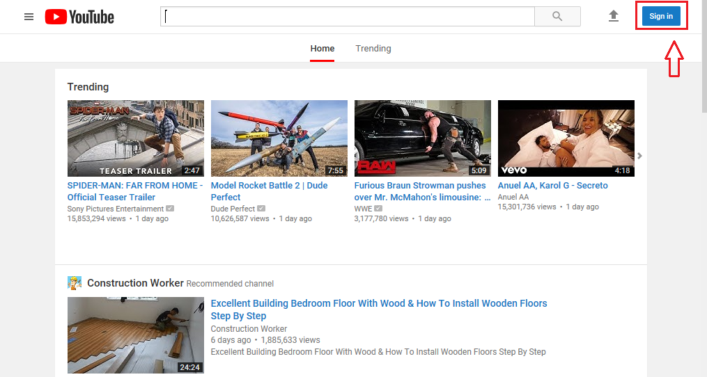
Task: Open the wooden floor installation thumbnail
Action: 136,335
